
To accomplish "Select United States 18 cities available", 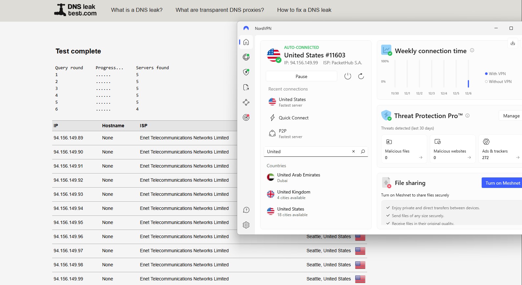I will click(316, 212).
